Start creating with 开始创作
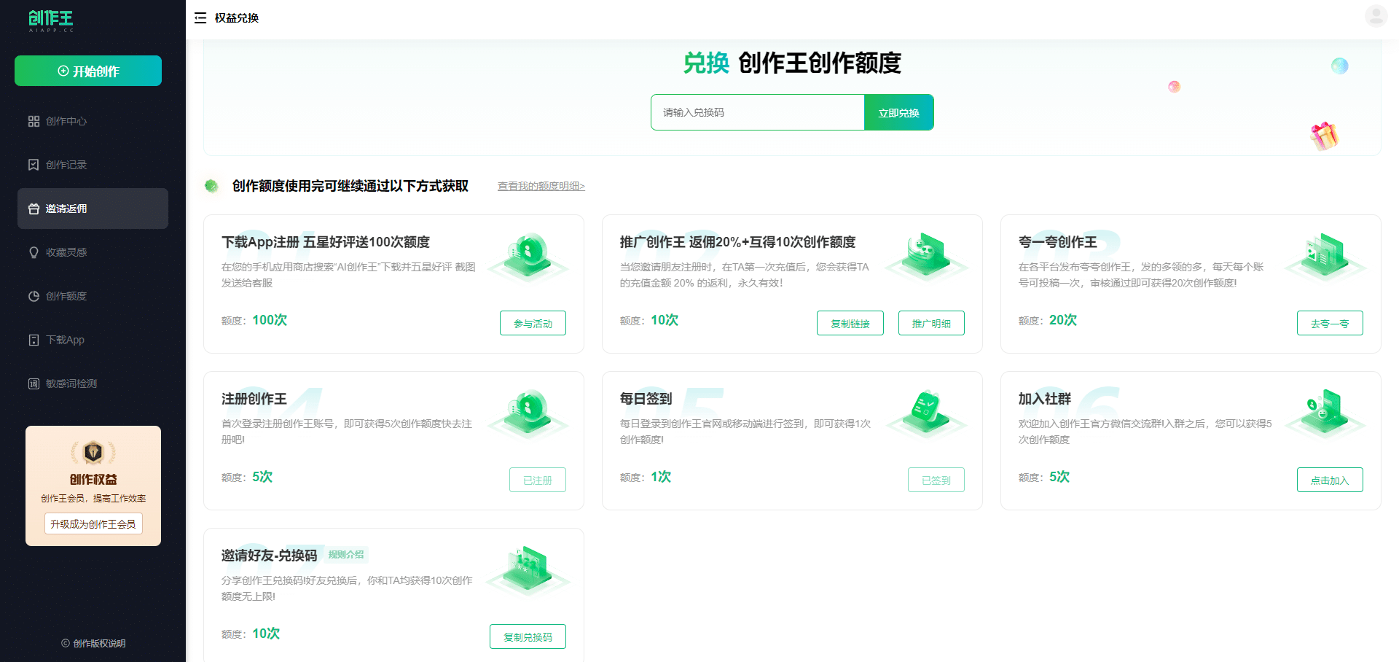This screenshot has width=1399, height=662. click(x=87, y=71)
